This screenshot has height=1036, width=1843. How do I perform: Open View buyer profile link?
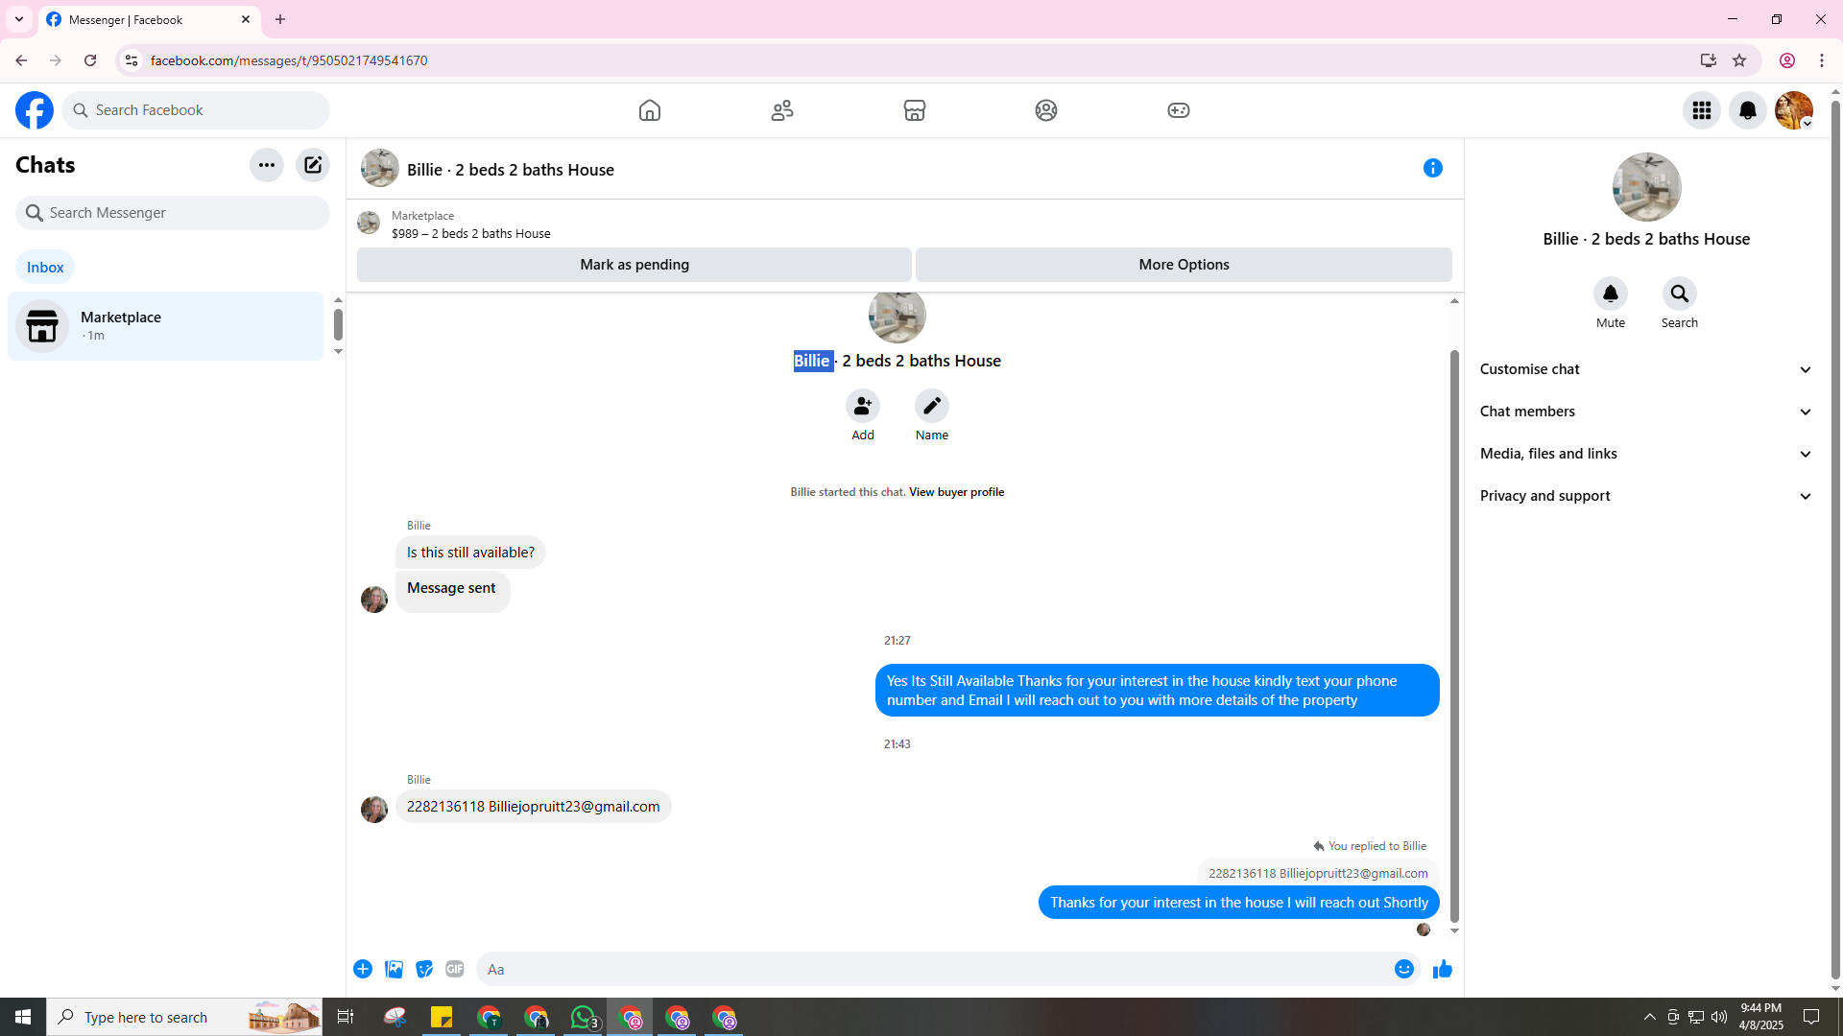tap(956, 492)
